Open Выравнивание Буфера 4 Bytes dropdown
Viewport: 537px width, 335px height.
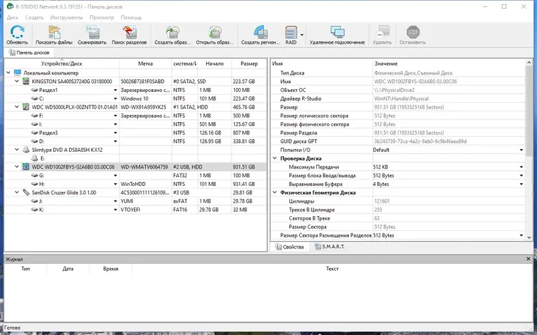tap(522, 185)
